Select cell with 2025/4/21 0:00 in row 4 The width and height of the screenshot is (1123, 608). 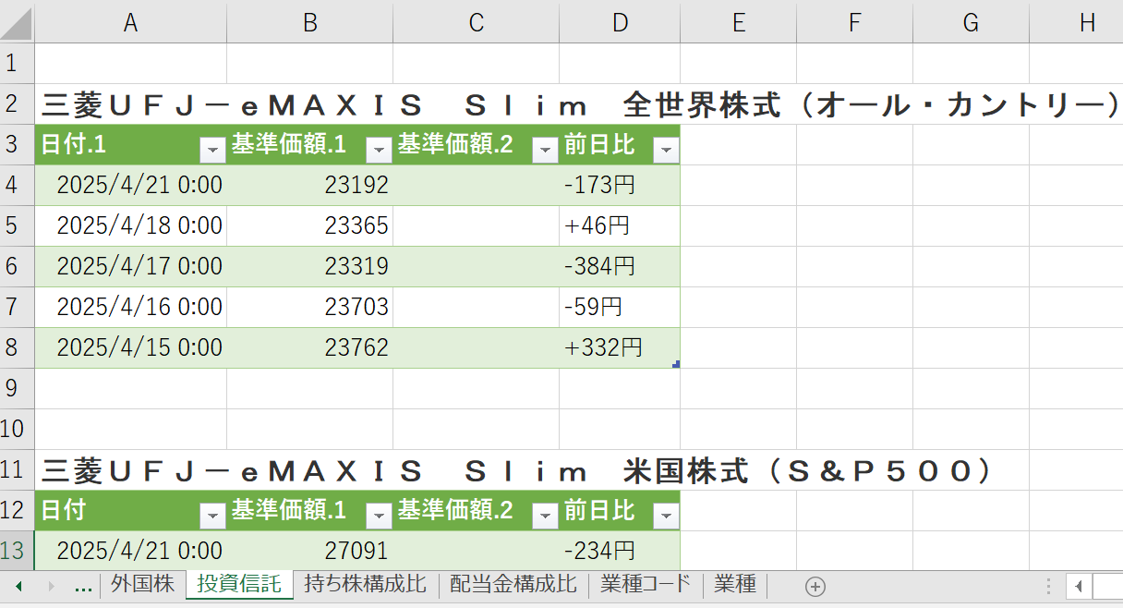click(x=130, y=185)
